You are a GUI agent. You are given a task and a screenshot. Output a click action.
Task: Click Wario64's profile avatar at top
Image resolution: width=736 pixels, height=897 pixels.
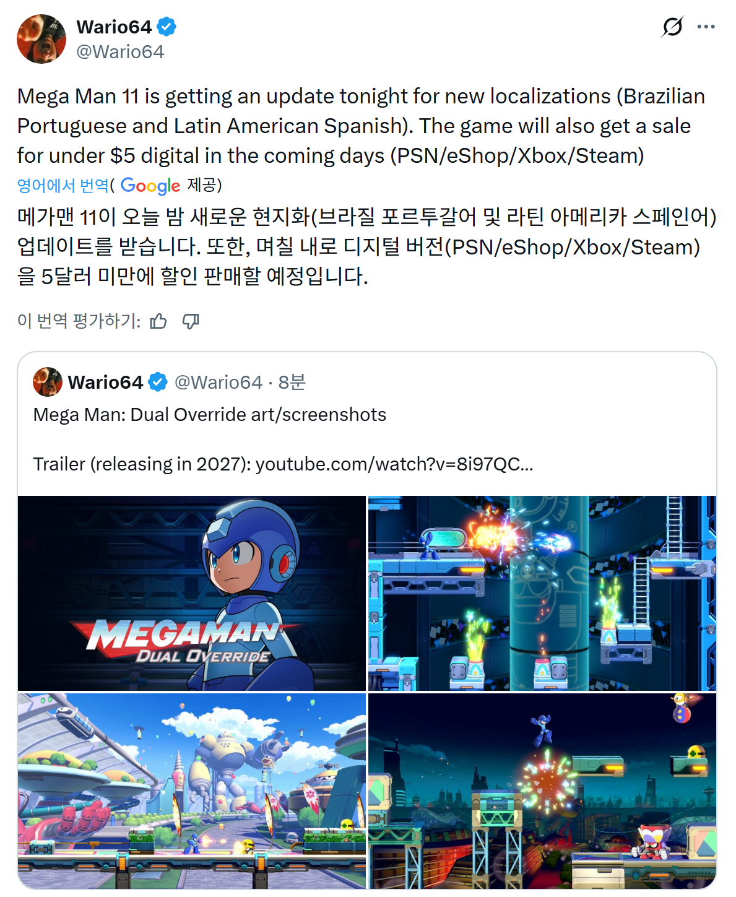(x=41, y=39)
